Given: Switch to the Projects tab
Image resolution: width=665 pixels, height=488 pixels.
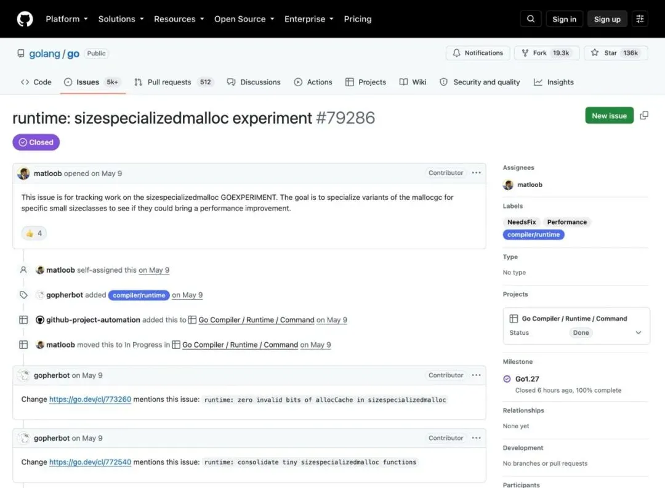Looking at the screenshot, I should [366, 82].
